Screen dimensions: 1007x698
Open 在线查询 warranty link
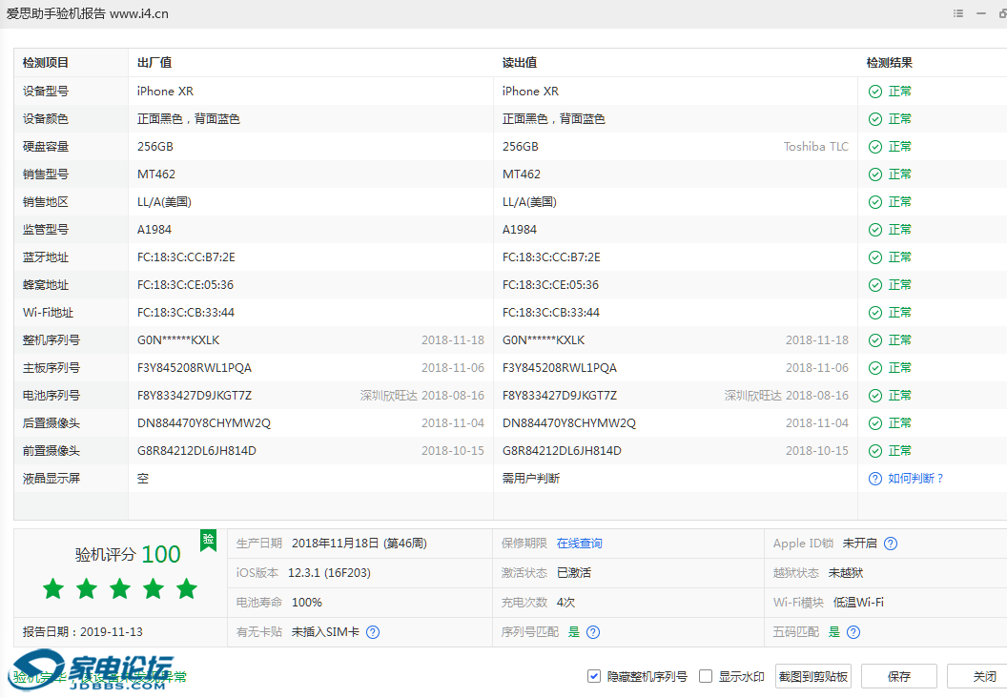point(579,544)
